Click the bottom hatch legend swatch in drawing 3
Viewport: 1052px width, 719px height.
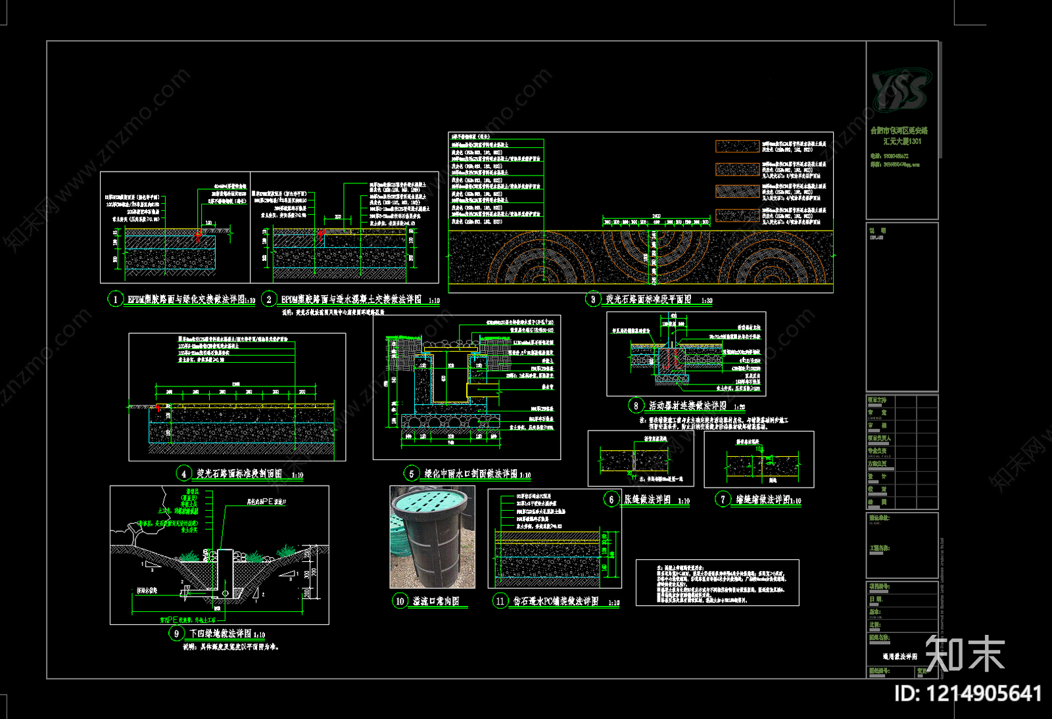point(737,215)
